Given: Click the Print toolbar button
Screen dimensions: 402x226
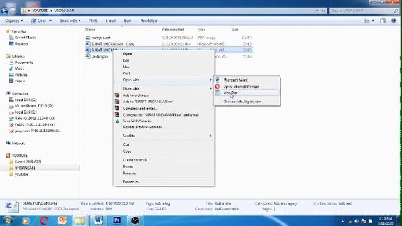Looking at the screenshot, I should 93,21.
